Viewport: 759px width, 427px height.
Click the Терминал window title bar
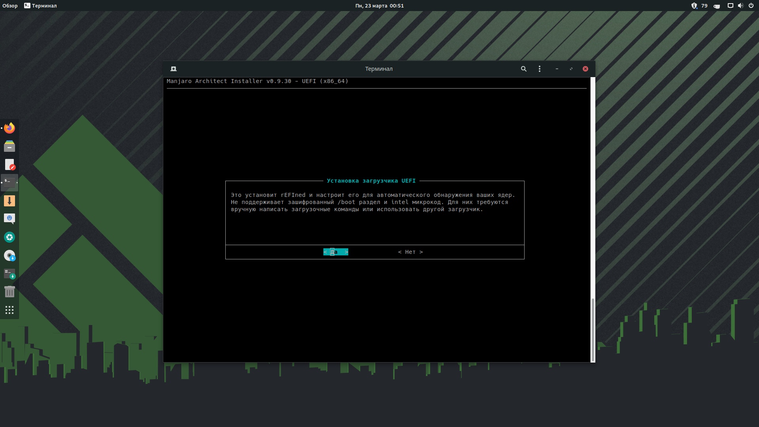(379, 69)
